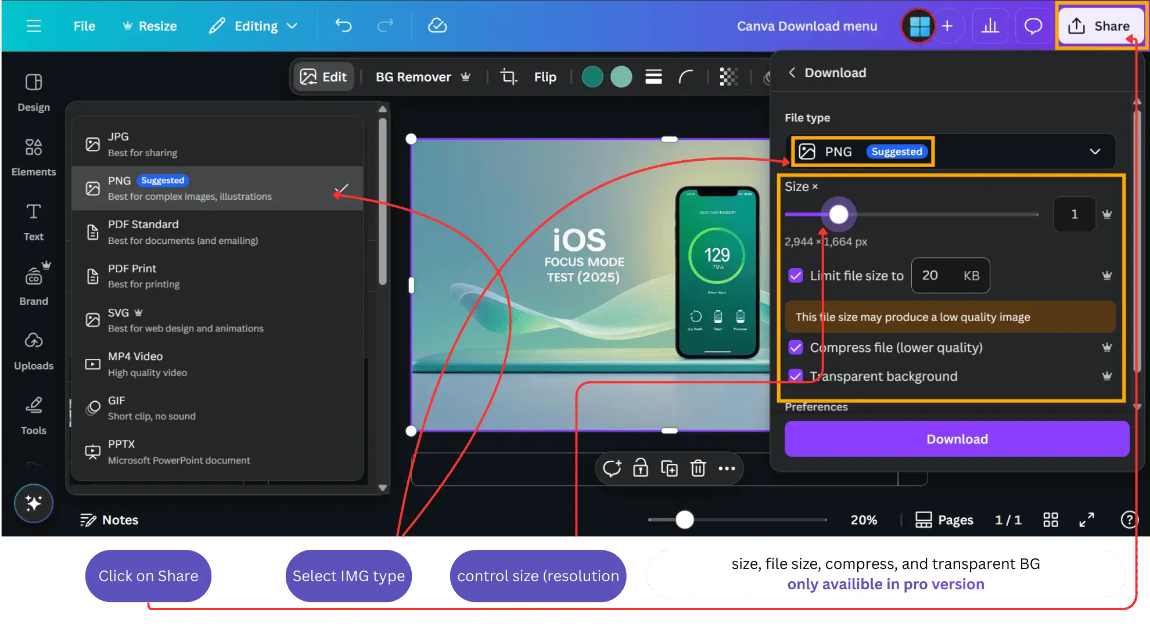Screen dimensions: 1150x627
Task: Open transparency checkerboard icon
Action: tap(728, 77)
